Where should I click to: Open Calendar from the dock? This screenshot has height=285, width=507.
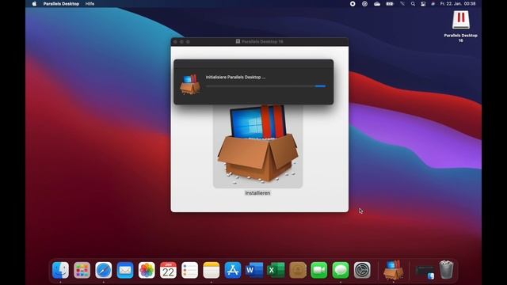[168, 270]
